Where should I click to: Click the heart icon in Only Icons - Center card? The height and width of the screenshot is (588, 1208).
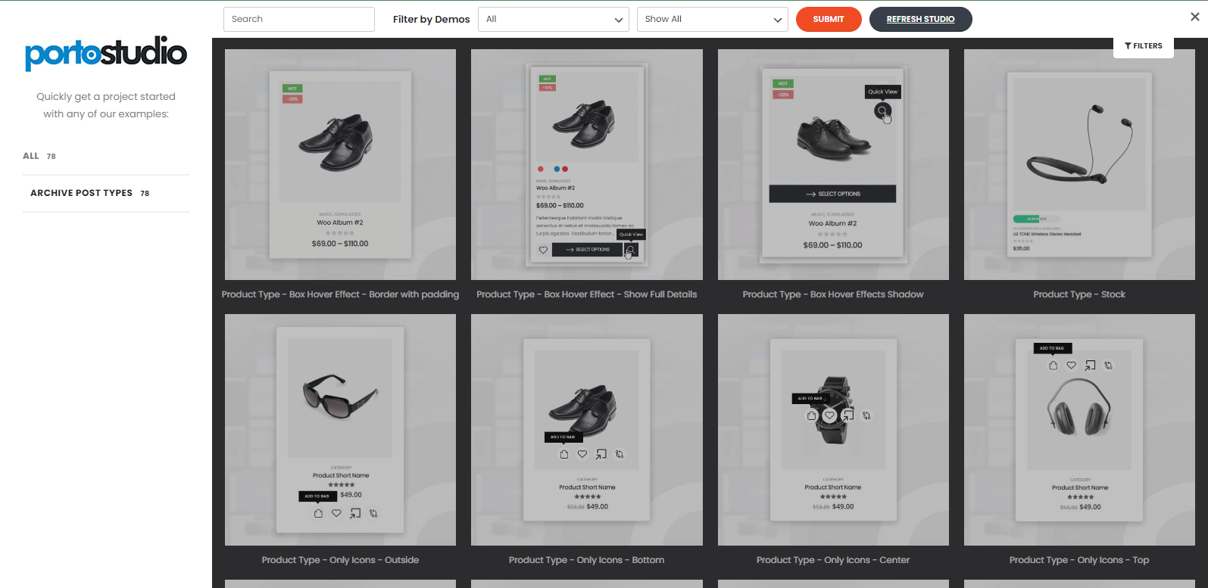(x=830, y=415)
